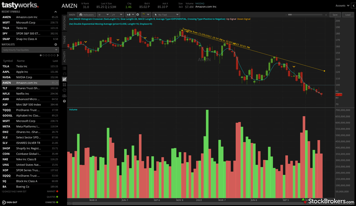
Task: Open watchlists settings gear icon
Action: [x=56, y=44]
